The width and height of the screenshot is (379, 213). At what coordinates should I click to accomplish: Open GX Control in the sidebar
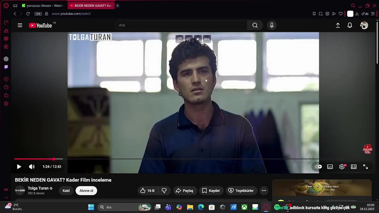tap(6, 22)
